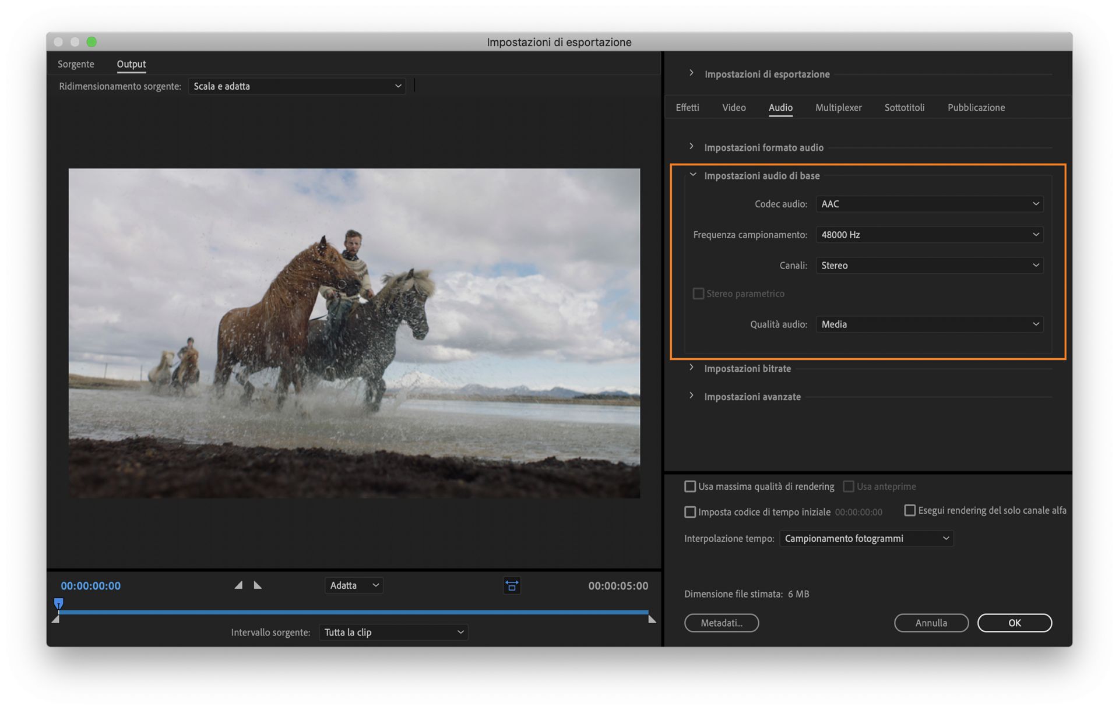Collapse Impostazioni audio di base section

(692, 175)
